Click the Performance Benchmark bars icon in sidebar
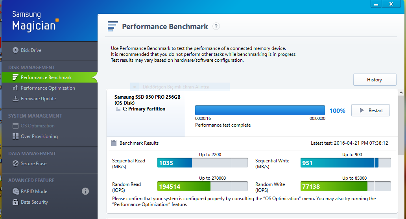Viewport: 406px width, 219px height. (15, 77)
